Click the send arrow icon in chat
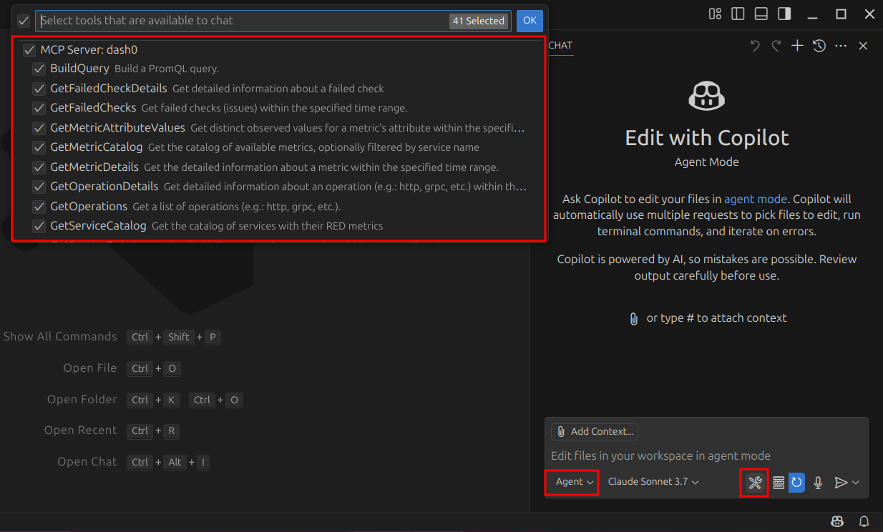Screen dimensions: 883x532 pos(841,483)
